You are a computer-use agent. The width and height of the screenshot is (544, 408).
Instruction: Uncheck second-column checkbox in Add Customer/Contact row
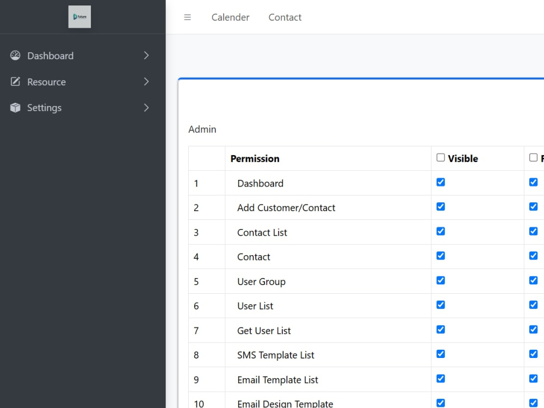pos(533,206)
